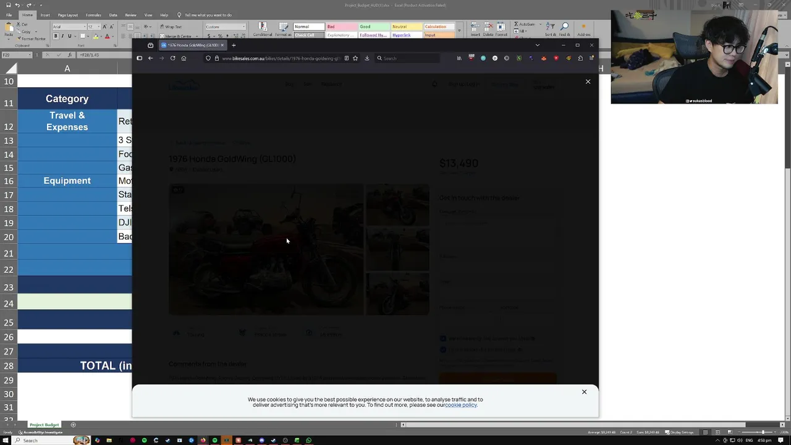791x445 pixels.
Task: Toggle Underline formatting in Excel
Action: click(x=70, y=36)
